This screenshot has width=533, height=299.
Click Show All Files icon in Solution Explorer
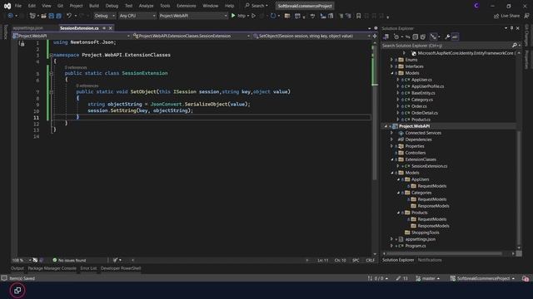(x=423, y=37)
